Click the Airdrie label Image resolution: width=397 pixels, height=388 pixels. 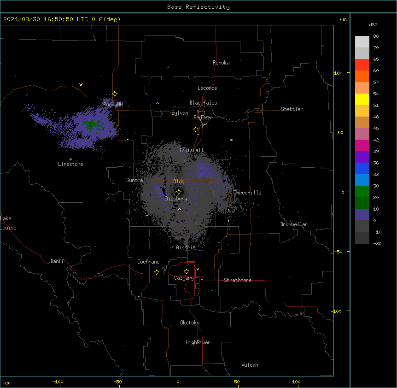pyautogui.click(x=186, y=247)
